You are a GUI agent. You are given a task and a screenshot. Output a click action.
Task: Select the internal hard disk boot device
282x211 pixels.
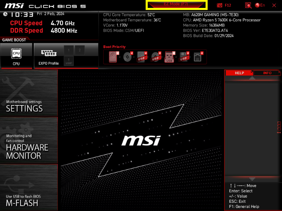(113, 57)
